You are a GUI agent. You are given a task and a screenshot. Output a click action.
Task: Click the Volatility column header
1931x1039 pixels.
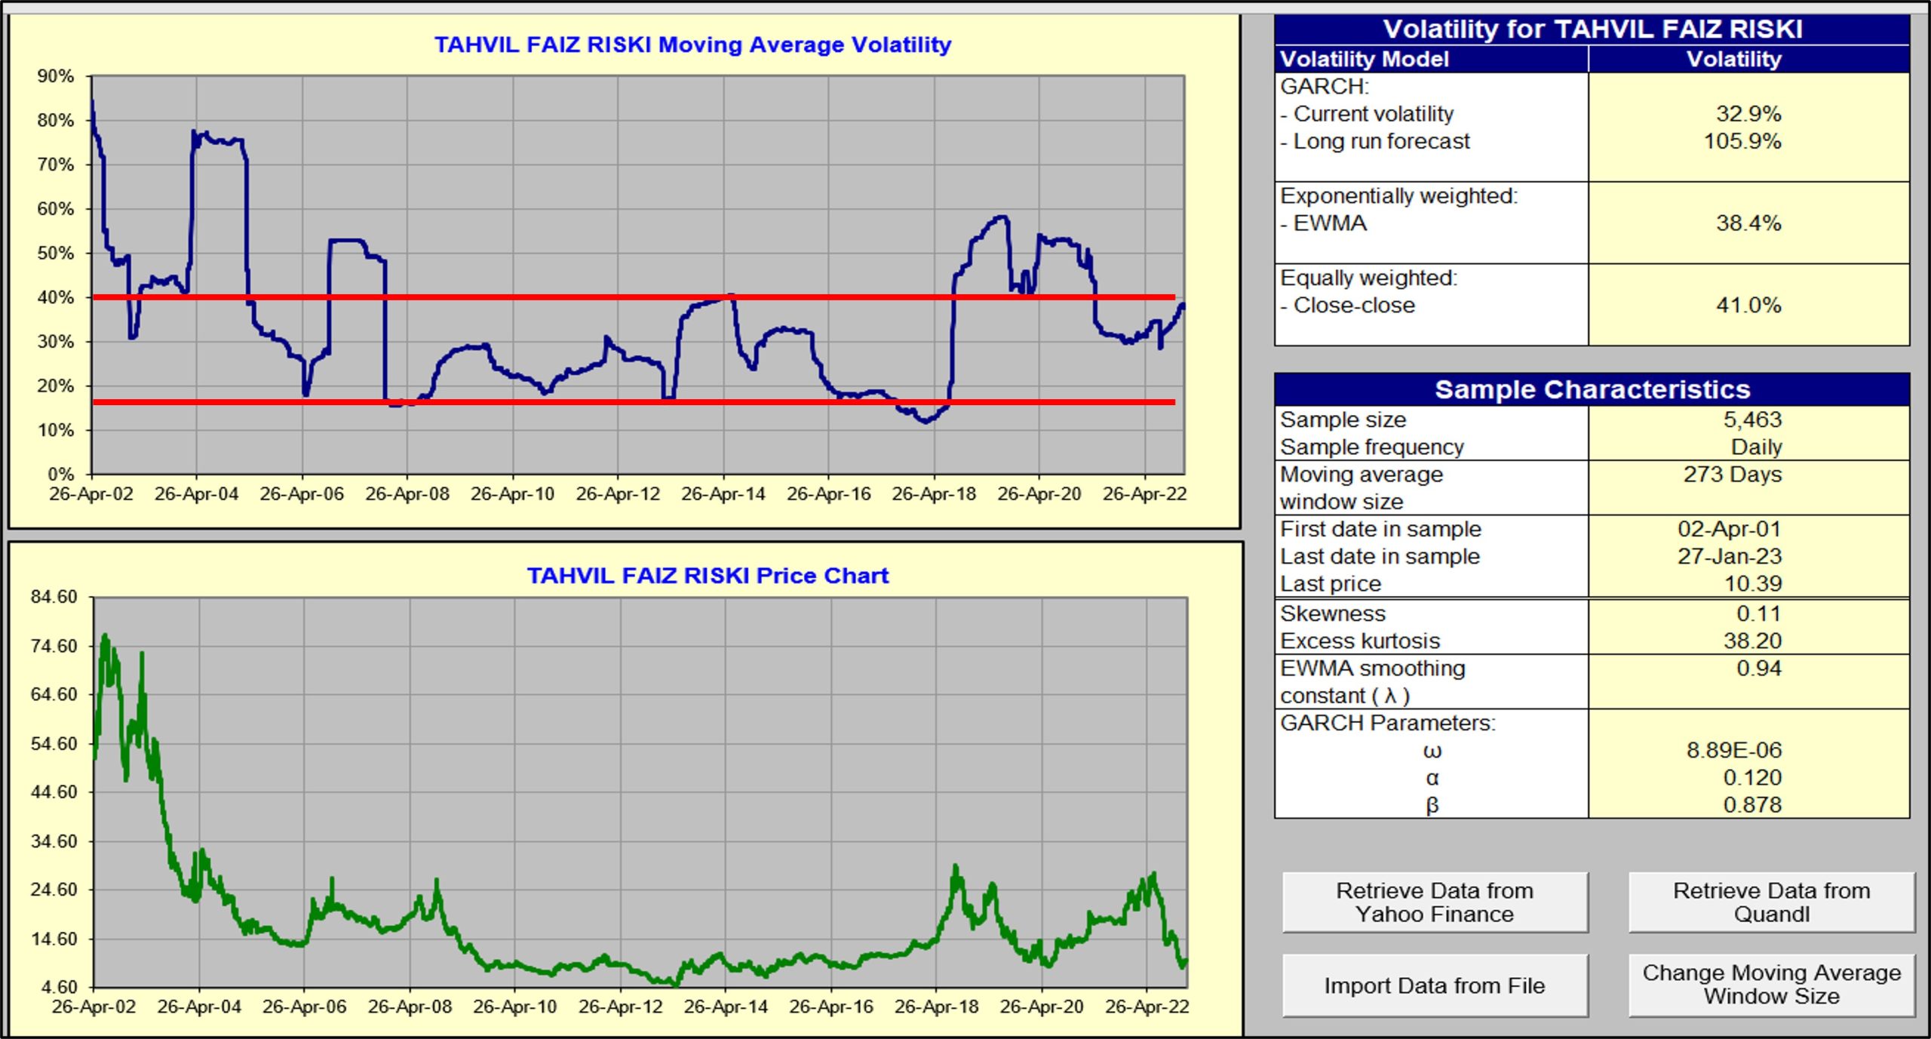click(1734, 59)
